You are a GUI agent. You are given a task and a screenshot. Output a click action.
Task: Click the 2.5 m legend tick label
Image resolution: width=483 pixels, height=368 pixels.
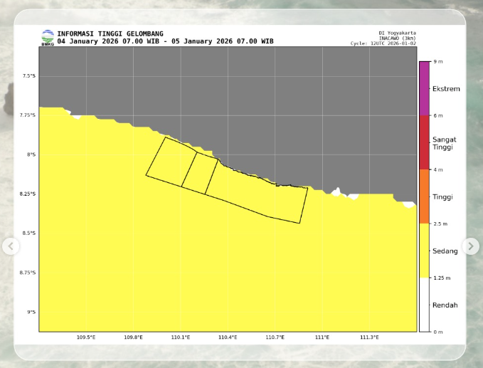click(440, 224)
